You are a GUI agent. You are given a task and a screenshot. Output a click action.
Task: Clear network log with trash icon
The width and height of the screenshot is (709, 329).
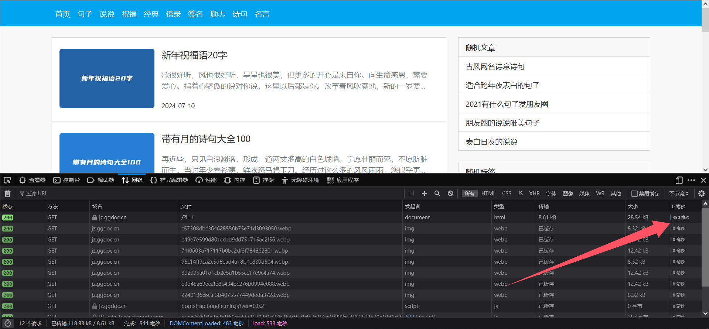click(x=7, y=193)
